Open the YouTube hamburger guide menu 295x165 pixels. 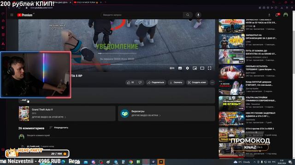12,15
